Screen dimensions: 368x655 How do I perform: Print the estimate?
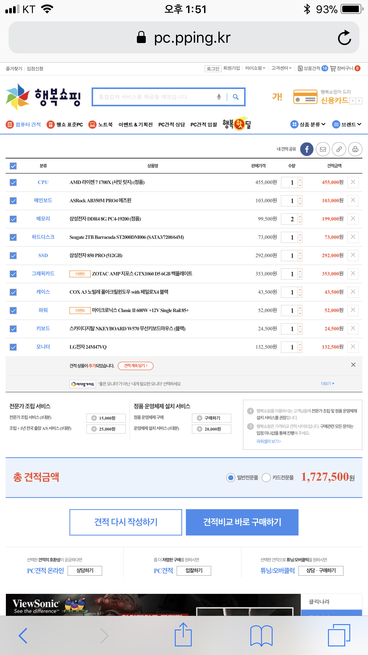355,149
